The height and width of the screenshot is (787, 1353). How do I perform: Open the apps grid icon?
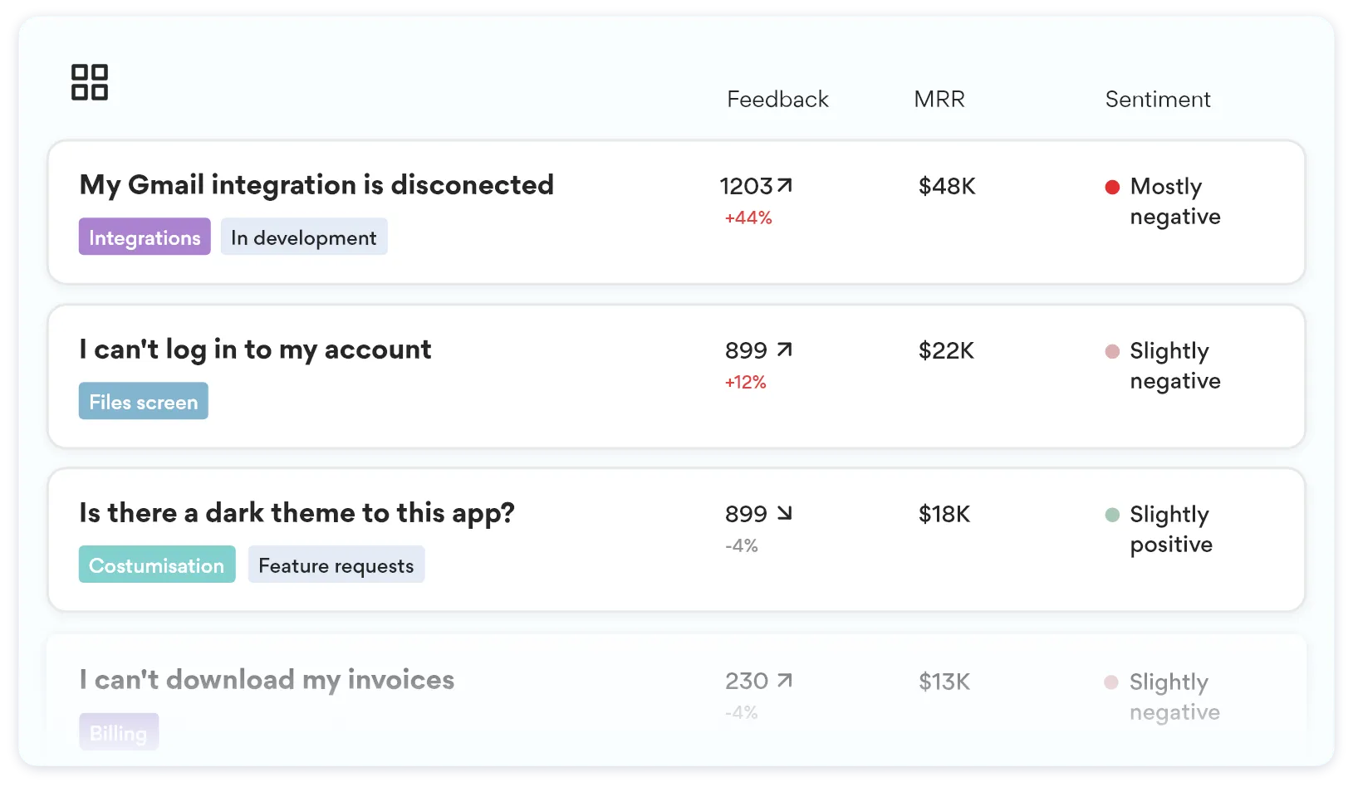pos(91,81)
